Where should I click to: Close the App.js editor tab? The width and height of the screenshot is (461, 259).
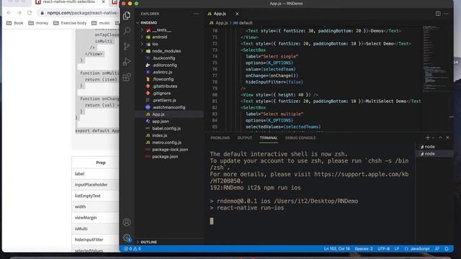(237, 14)
